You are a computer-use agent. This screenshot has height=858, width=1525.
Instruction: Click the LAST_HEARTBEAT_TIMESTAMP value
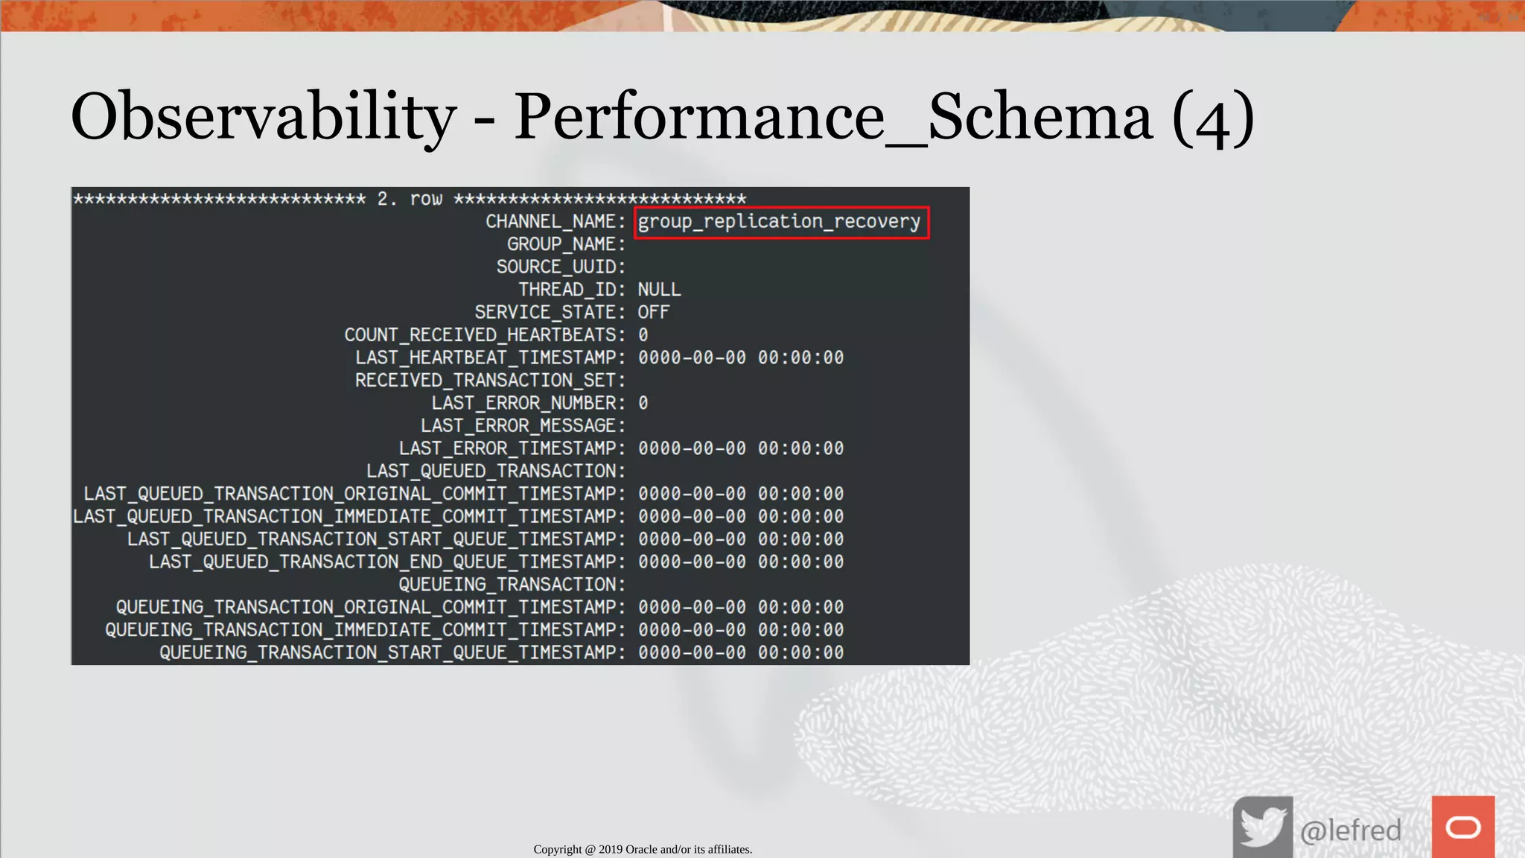pos(741,357)
